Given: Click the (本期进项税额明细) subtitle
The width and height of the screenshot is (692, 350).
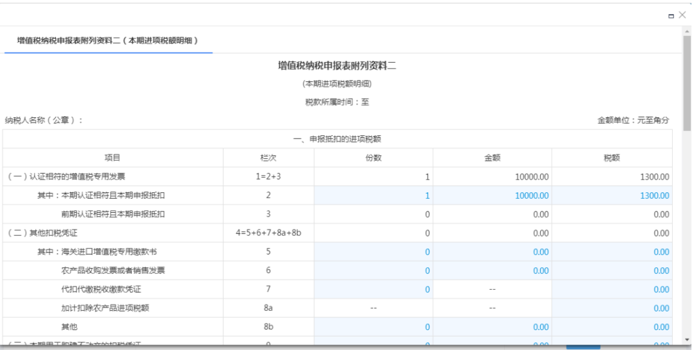Looking at the screenshot, I should pyautogui.click(x=337, y=83).
